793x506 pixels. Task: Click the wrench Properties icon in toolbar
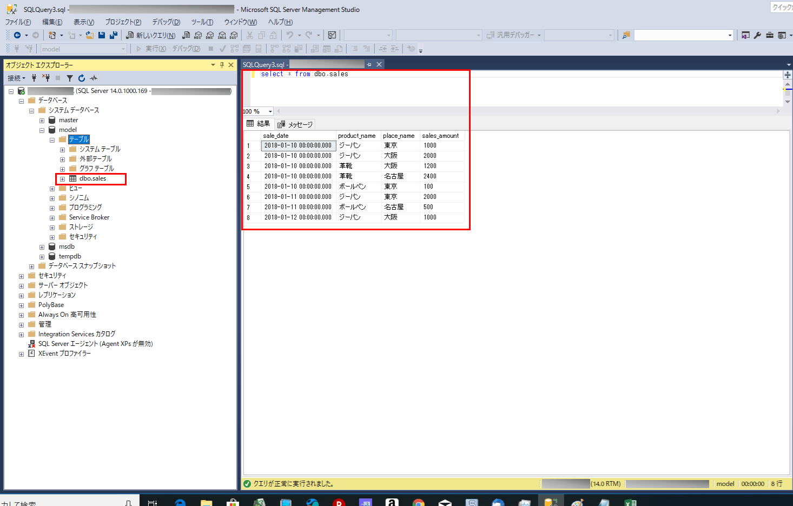pos(757,35)
